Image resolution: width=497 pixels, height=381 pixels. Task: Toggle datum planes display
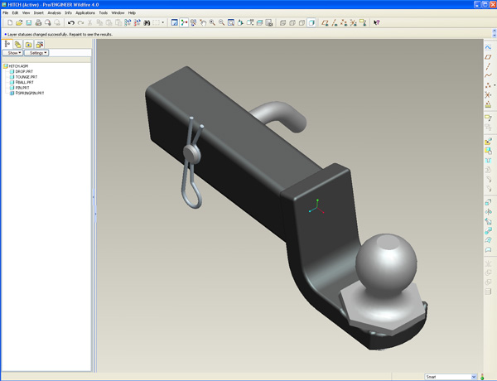tap(325, 22)
